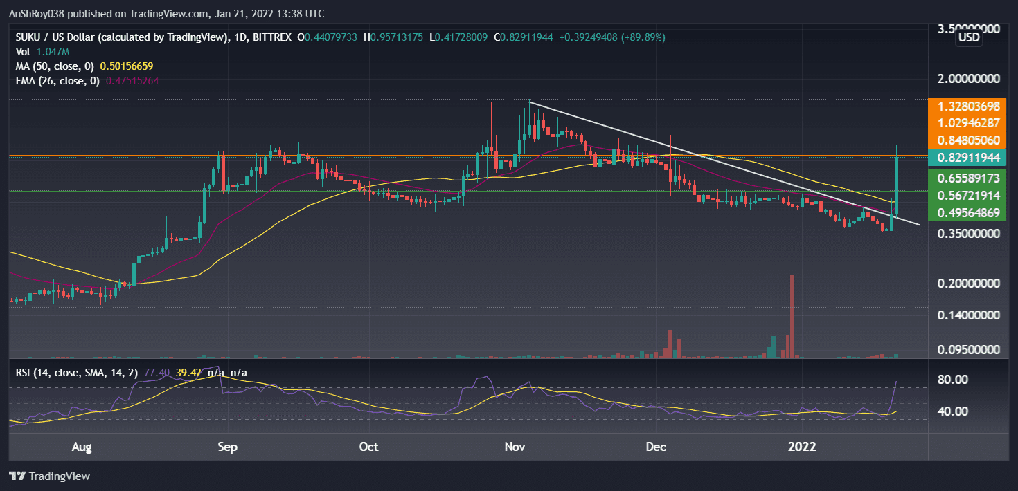
Task: Click the orange 0.84805060 price level label
Action: click(967, 140)
